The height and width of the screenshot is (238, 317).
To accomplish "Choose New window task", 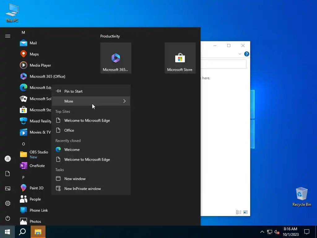I will pos(91,179).
